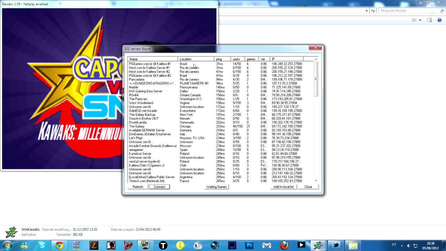The width and height of the screenshot is (446, 251).
Task: Click Add to local list button
Action: point(284,187)
